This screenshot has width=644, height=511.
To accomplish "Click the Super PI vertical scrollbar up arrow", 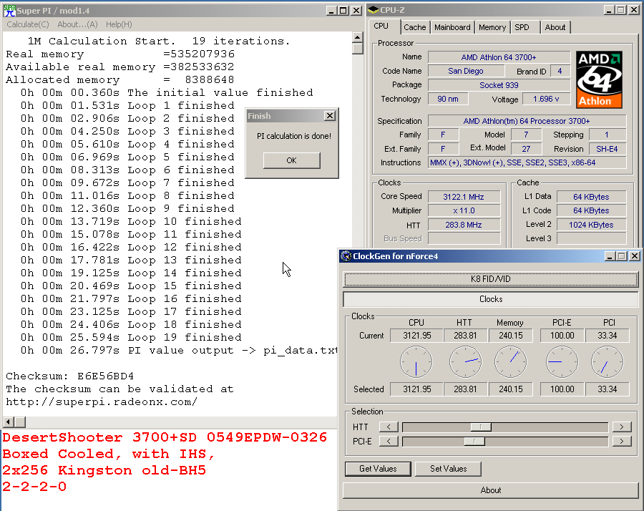I will tap(358, 37).
